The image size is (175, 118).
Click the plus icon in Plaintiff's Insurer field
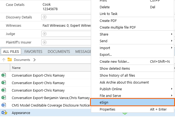(45, 42)
